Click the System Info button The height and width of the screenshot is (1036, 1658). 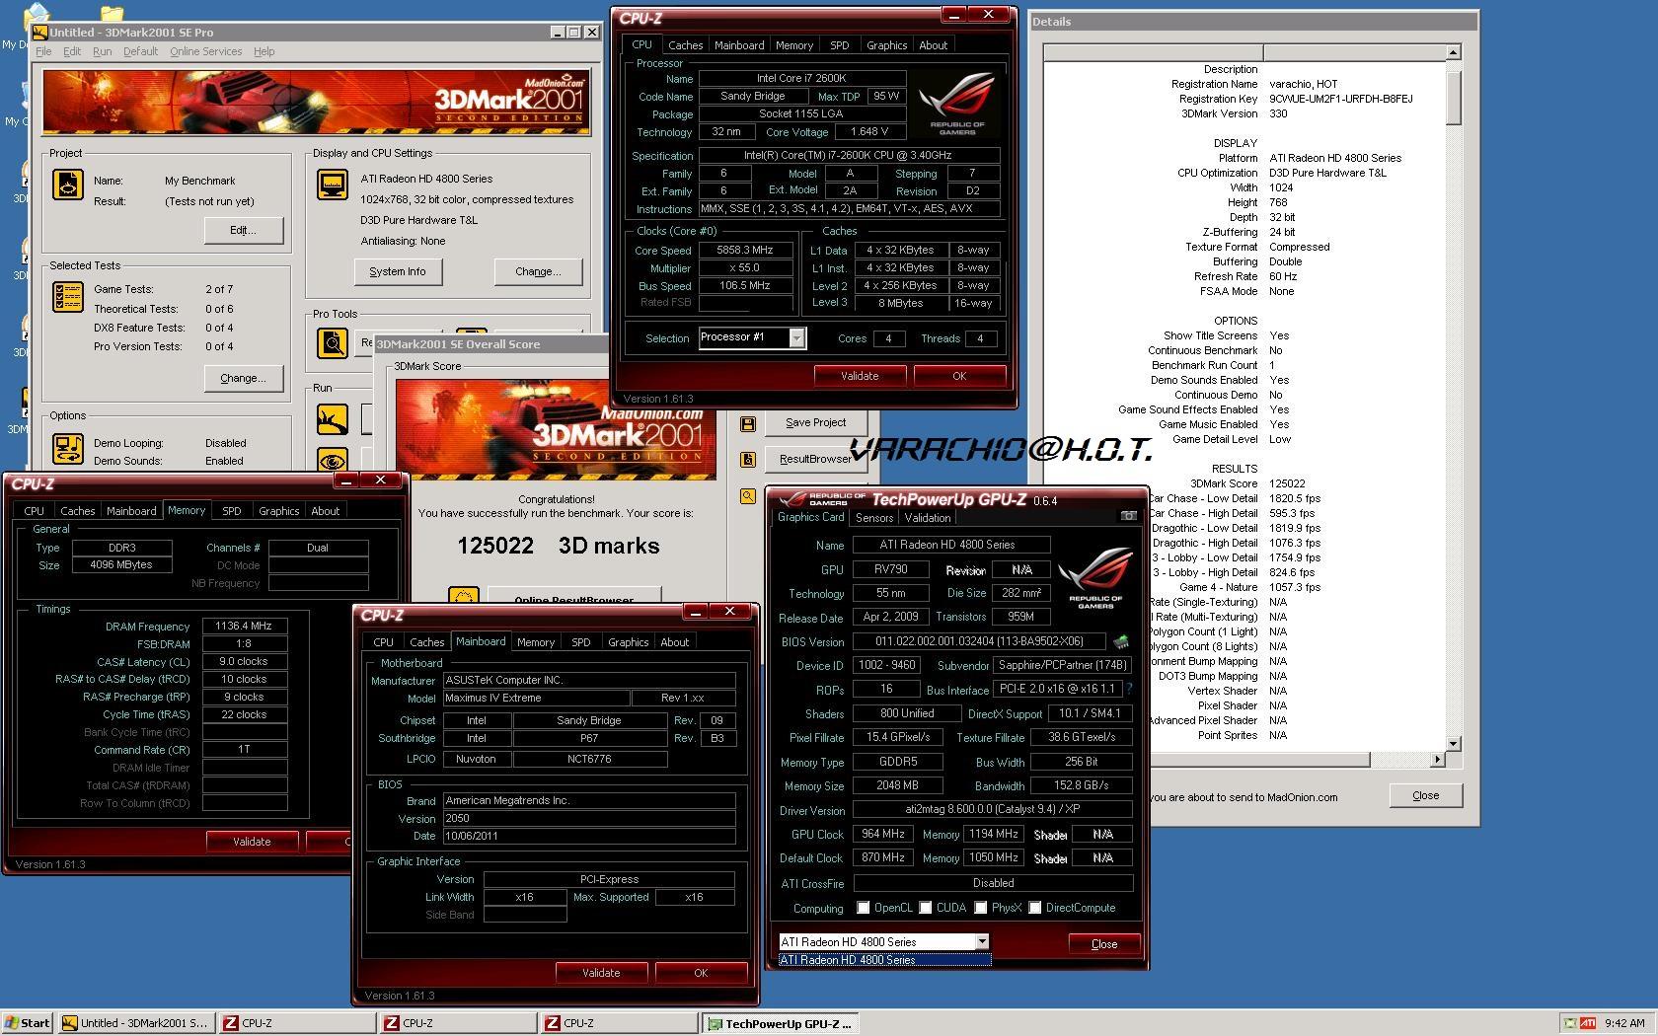(398, 271)
